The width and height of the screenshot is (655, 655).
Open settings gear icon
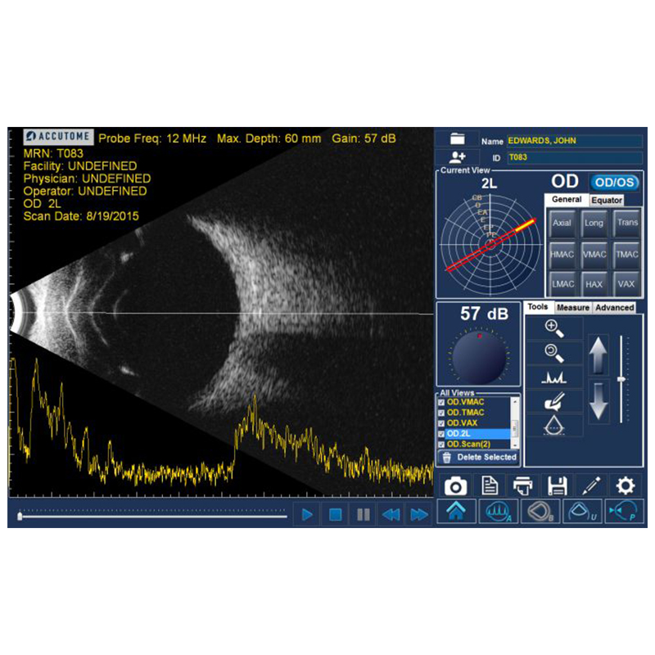(626, 486)
